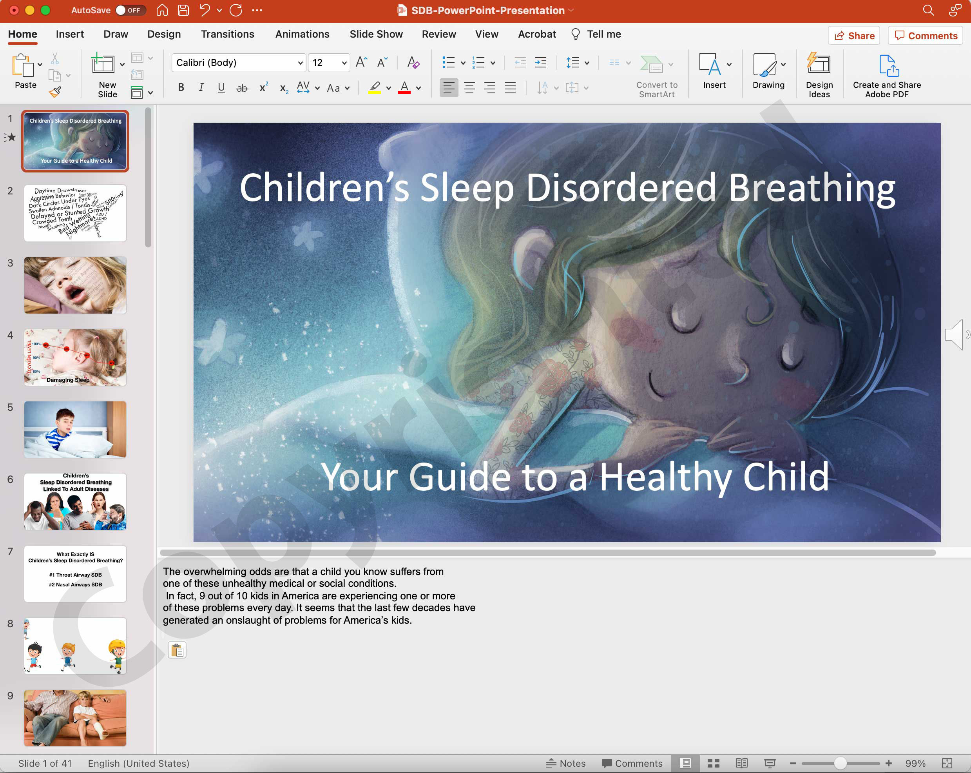Click the Format Painter brush icon
Screen dimensions: 971x773
pos(55,92)
